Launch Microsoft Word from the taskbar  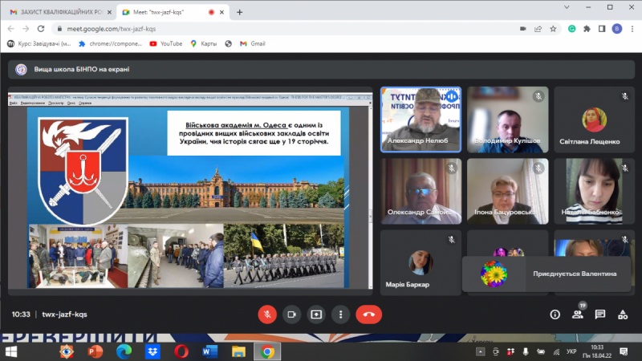210,351
